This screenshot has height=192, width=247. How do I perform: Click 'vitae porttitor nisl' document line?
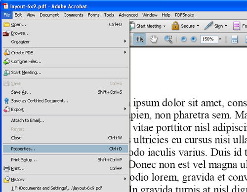click(171, 128)
